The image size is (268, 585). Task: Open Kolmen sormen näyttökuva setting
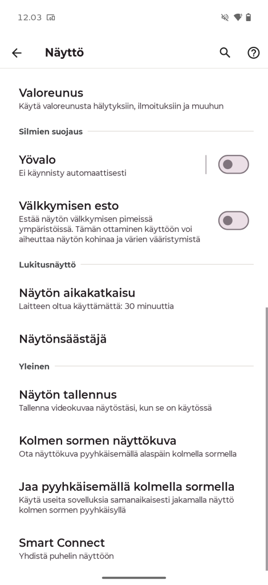pos(134,447)
